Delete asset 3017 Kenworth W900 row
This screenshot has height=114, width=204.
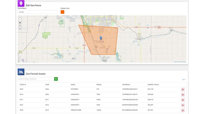[183, 100]
